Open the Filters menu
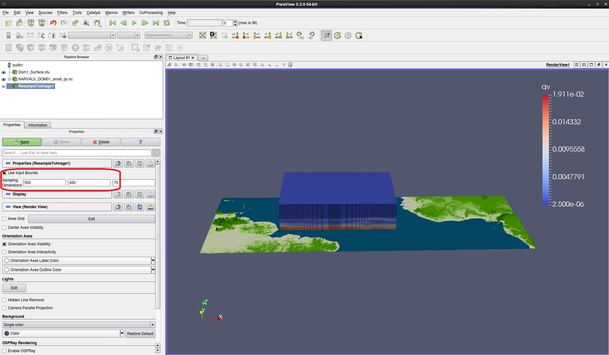Screen dimensions: 609x355 62,13
